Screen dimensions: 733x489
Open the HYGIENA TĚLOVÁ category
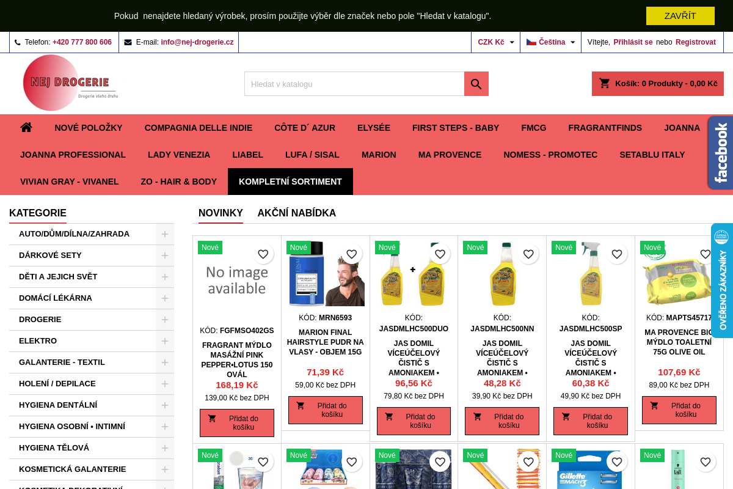(54, 448)
